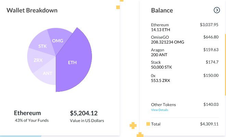
Task: Click the Balance panel heading
Action: (x=162, y=10)
